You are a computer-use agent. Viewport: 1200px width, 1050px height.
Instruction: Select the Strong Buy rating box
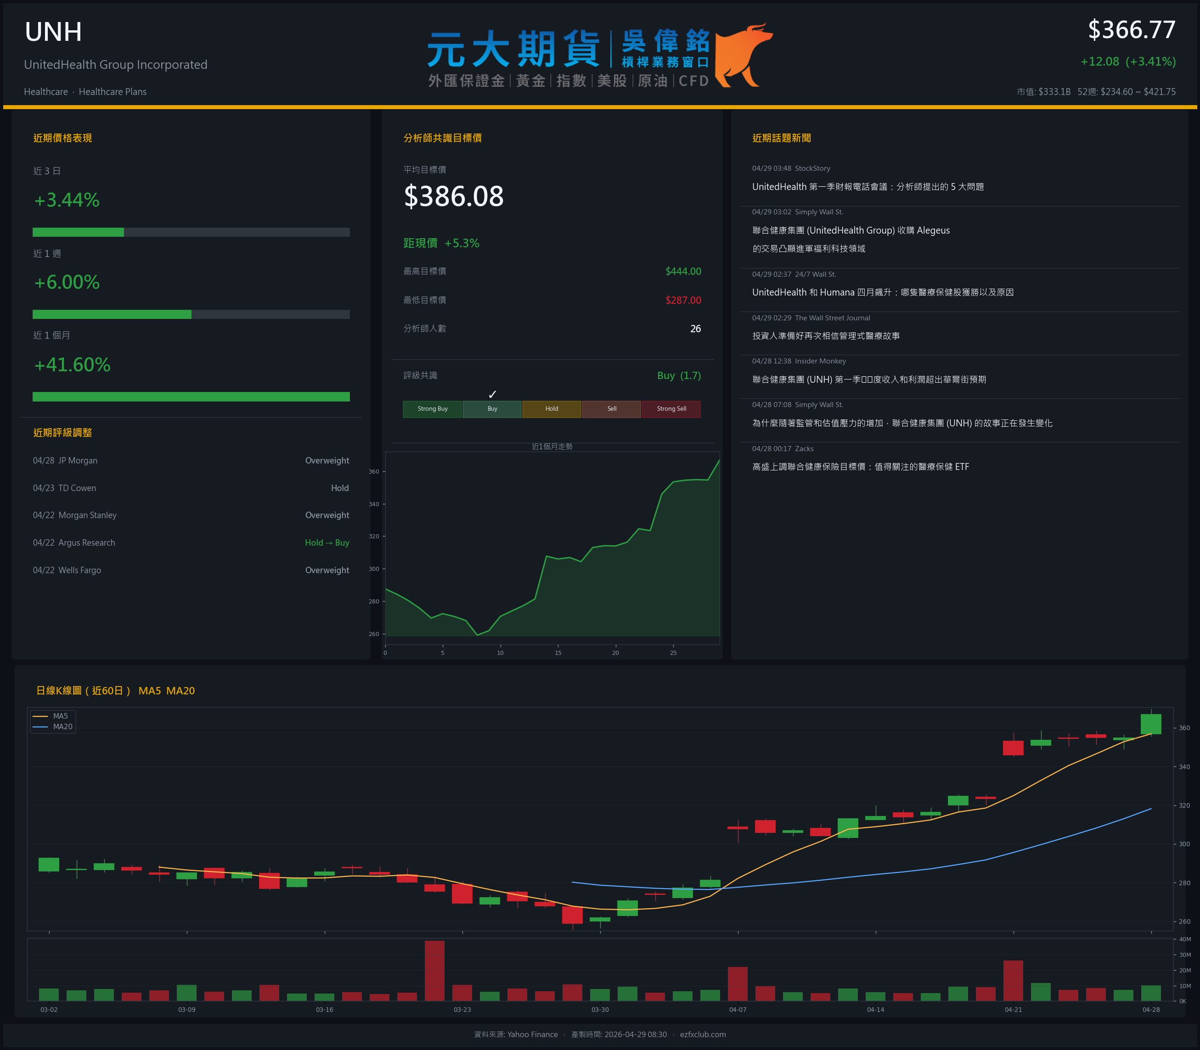[432, 409]
